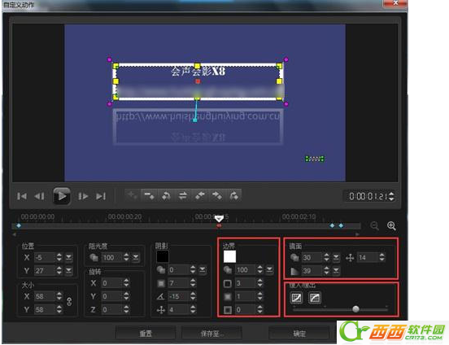
Task: Click the ease in/out slider handle
Action: coord(355,309)
